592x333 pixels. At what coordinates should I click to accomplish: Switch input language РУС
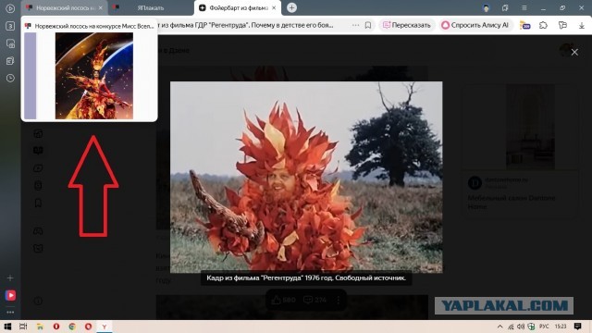pos(544,327)
